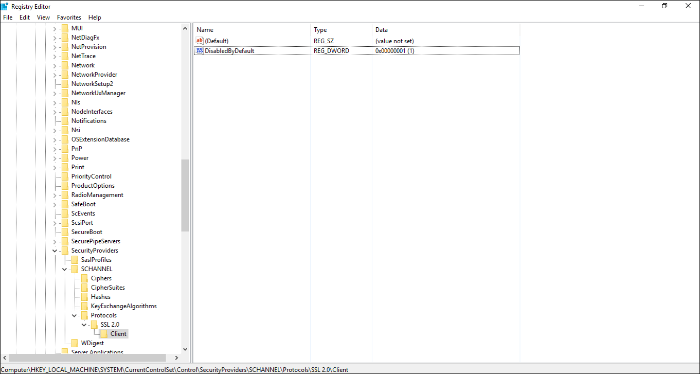Open the View menu
700x374 pixels.
[x=43, y=17]
